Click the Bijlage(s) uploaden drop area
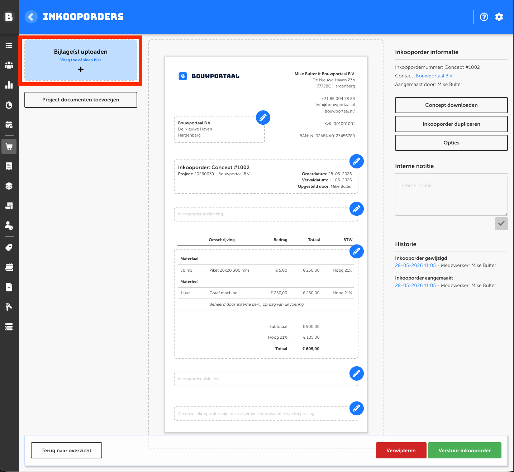This screenshot has height=472, width=514. [x=81, y=60]
